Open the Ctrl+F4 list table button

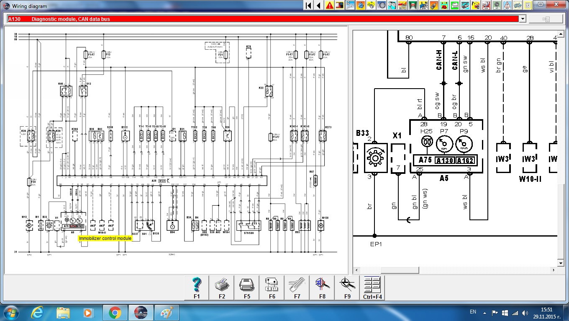(372, 288)
